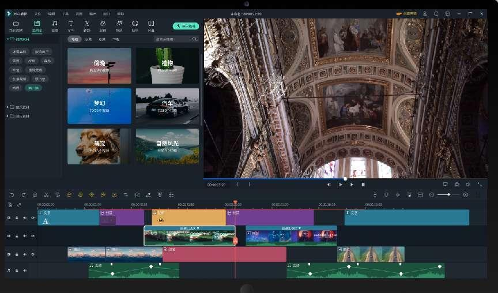Image resolution: width=498 pixels, height=293 pixels.
Task: Click the fullscreen preview icon
Action: click(x=480, y=185)
